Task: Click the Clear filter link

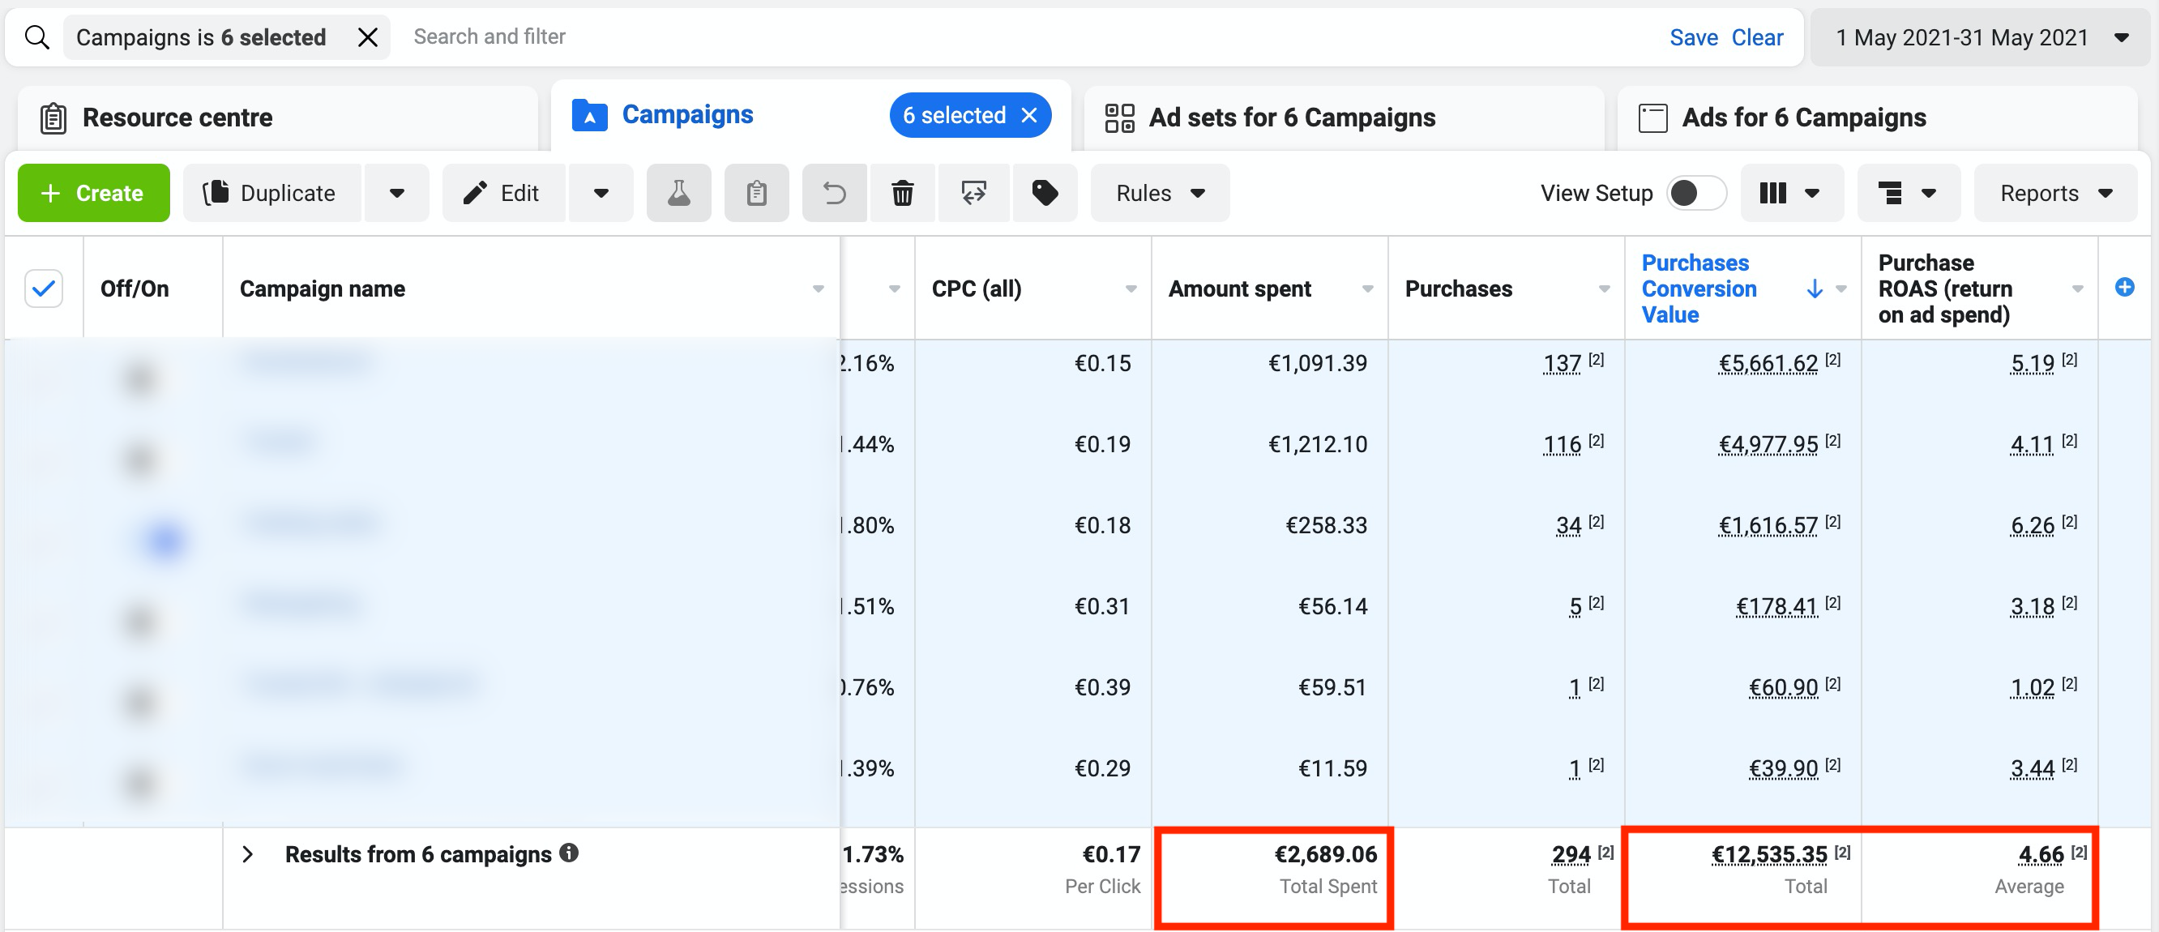Action: tap(1757, 38)
